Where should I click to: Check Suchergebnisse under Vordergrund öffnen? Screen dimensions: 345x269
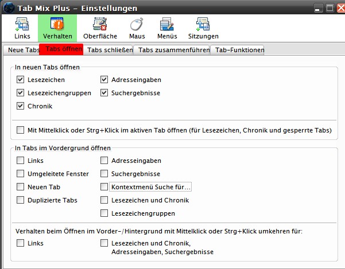104,174
